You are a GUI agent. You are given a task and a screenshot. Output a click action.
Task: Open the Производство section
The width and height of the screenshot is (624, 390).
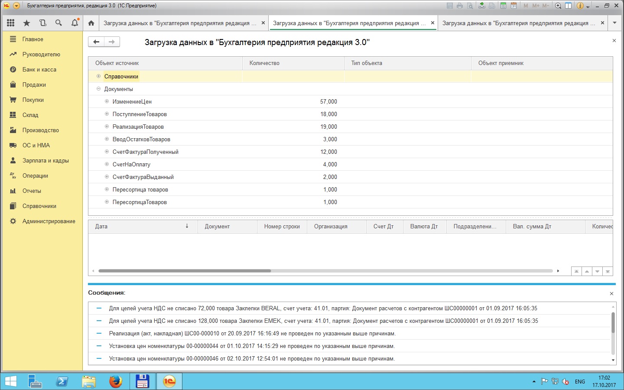(42, 130)
